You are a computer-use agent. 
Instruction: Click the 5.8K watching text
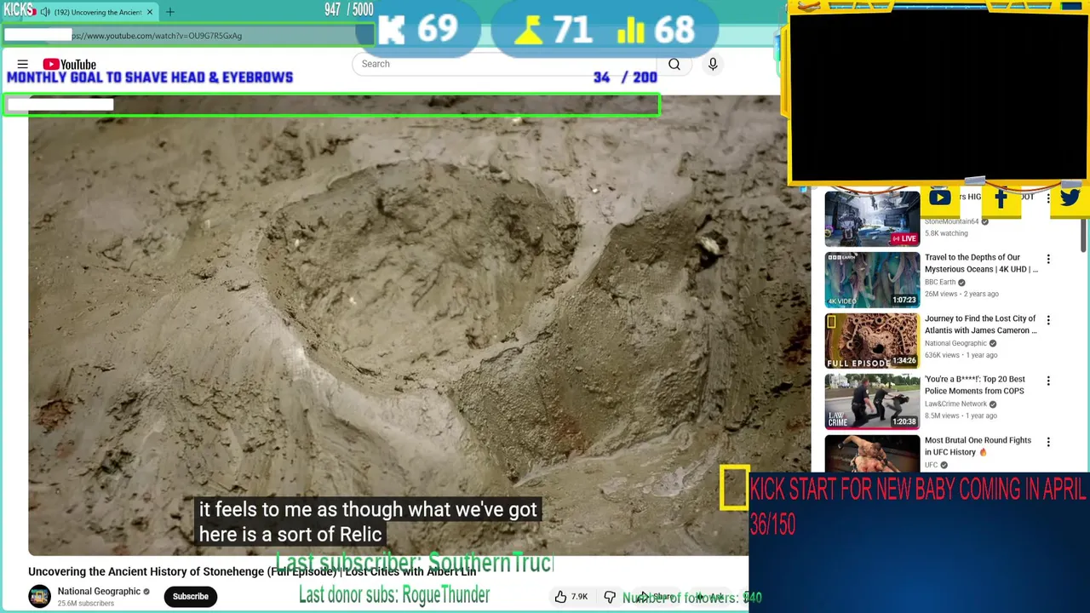(946, 233)
